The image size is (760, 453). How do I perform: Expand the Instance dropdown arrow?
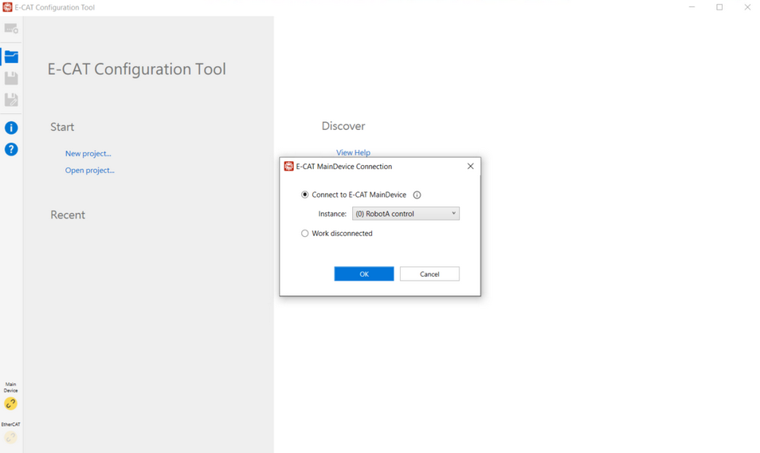tap(453, 214)
